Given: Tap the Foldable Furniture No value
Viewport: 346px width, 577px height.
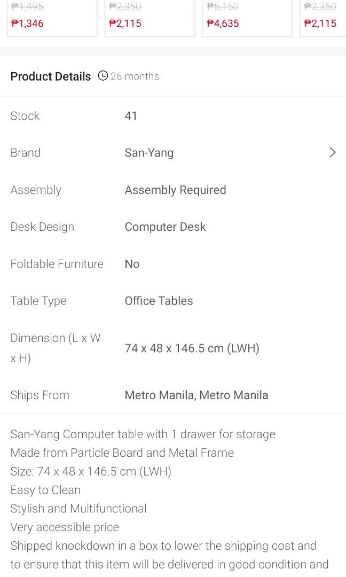Looking at the screenshot, I should tap(132, 263).
